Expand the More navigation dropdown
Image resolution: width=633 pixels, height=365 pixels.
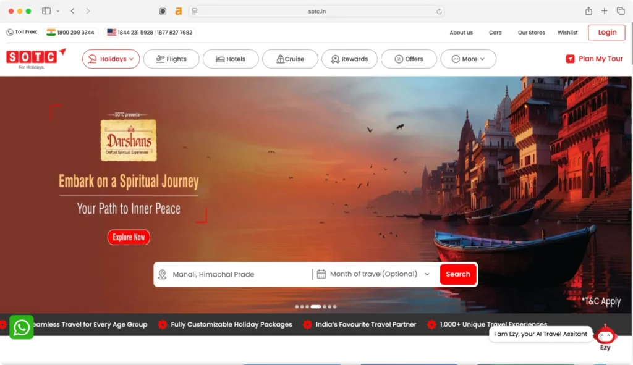pos(468,59)
